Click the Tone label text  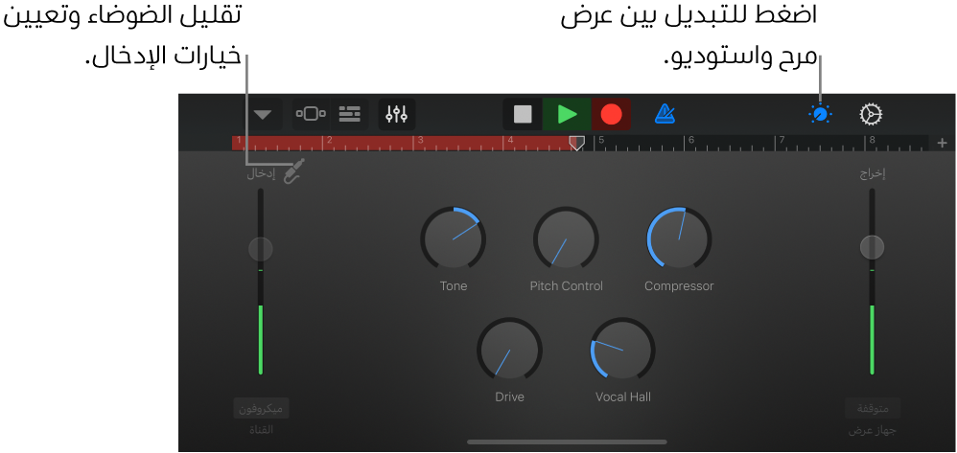pos(453,286)
